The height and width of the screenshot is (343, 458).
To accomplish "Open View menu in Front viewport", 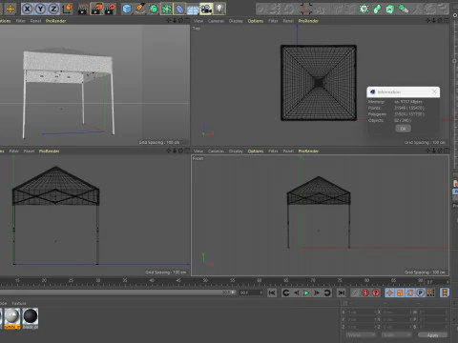I will point(198,151).
